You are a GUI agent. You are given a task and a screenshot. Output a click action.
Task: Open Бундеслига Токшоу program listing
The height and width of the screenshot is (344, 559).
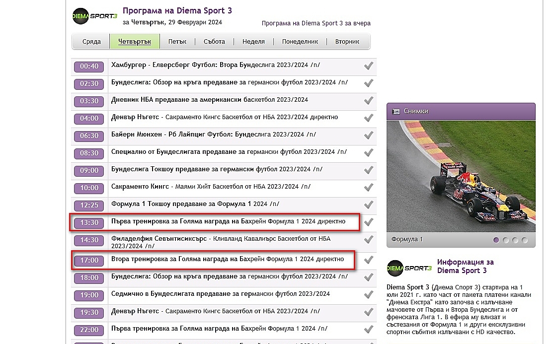pyautogui.click(x=217, y=169)
